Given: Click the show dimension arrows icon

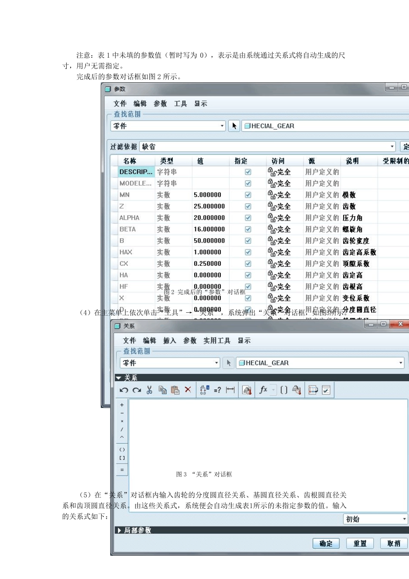Looking at the screenshot, I should point(230,390).
